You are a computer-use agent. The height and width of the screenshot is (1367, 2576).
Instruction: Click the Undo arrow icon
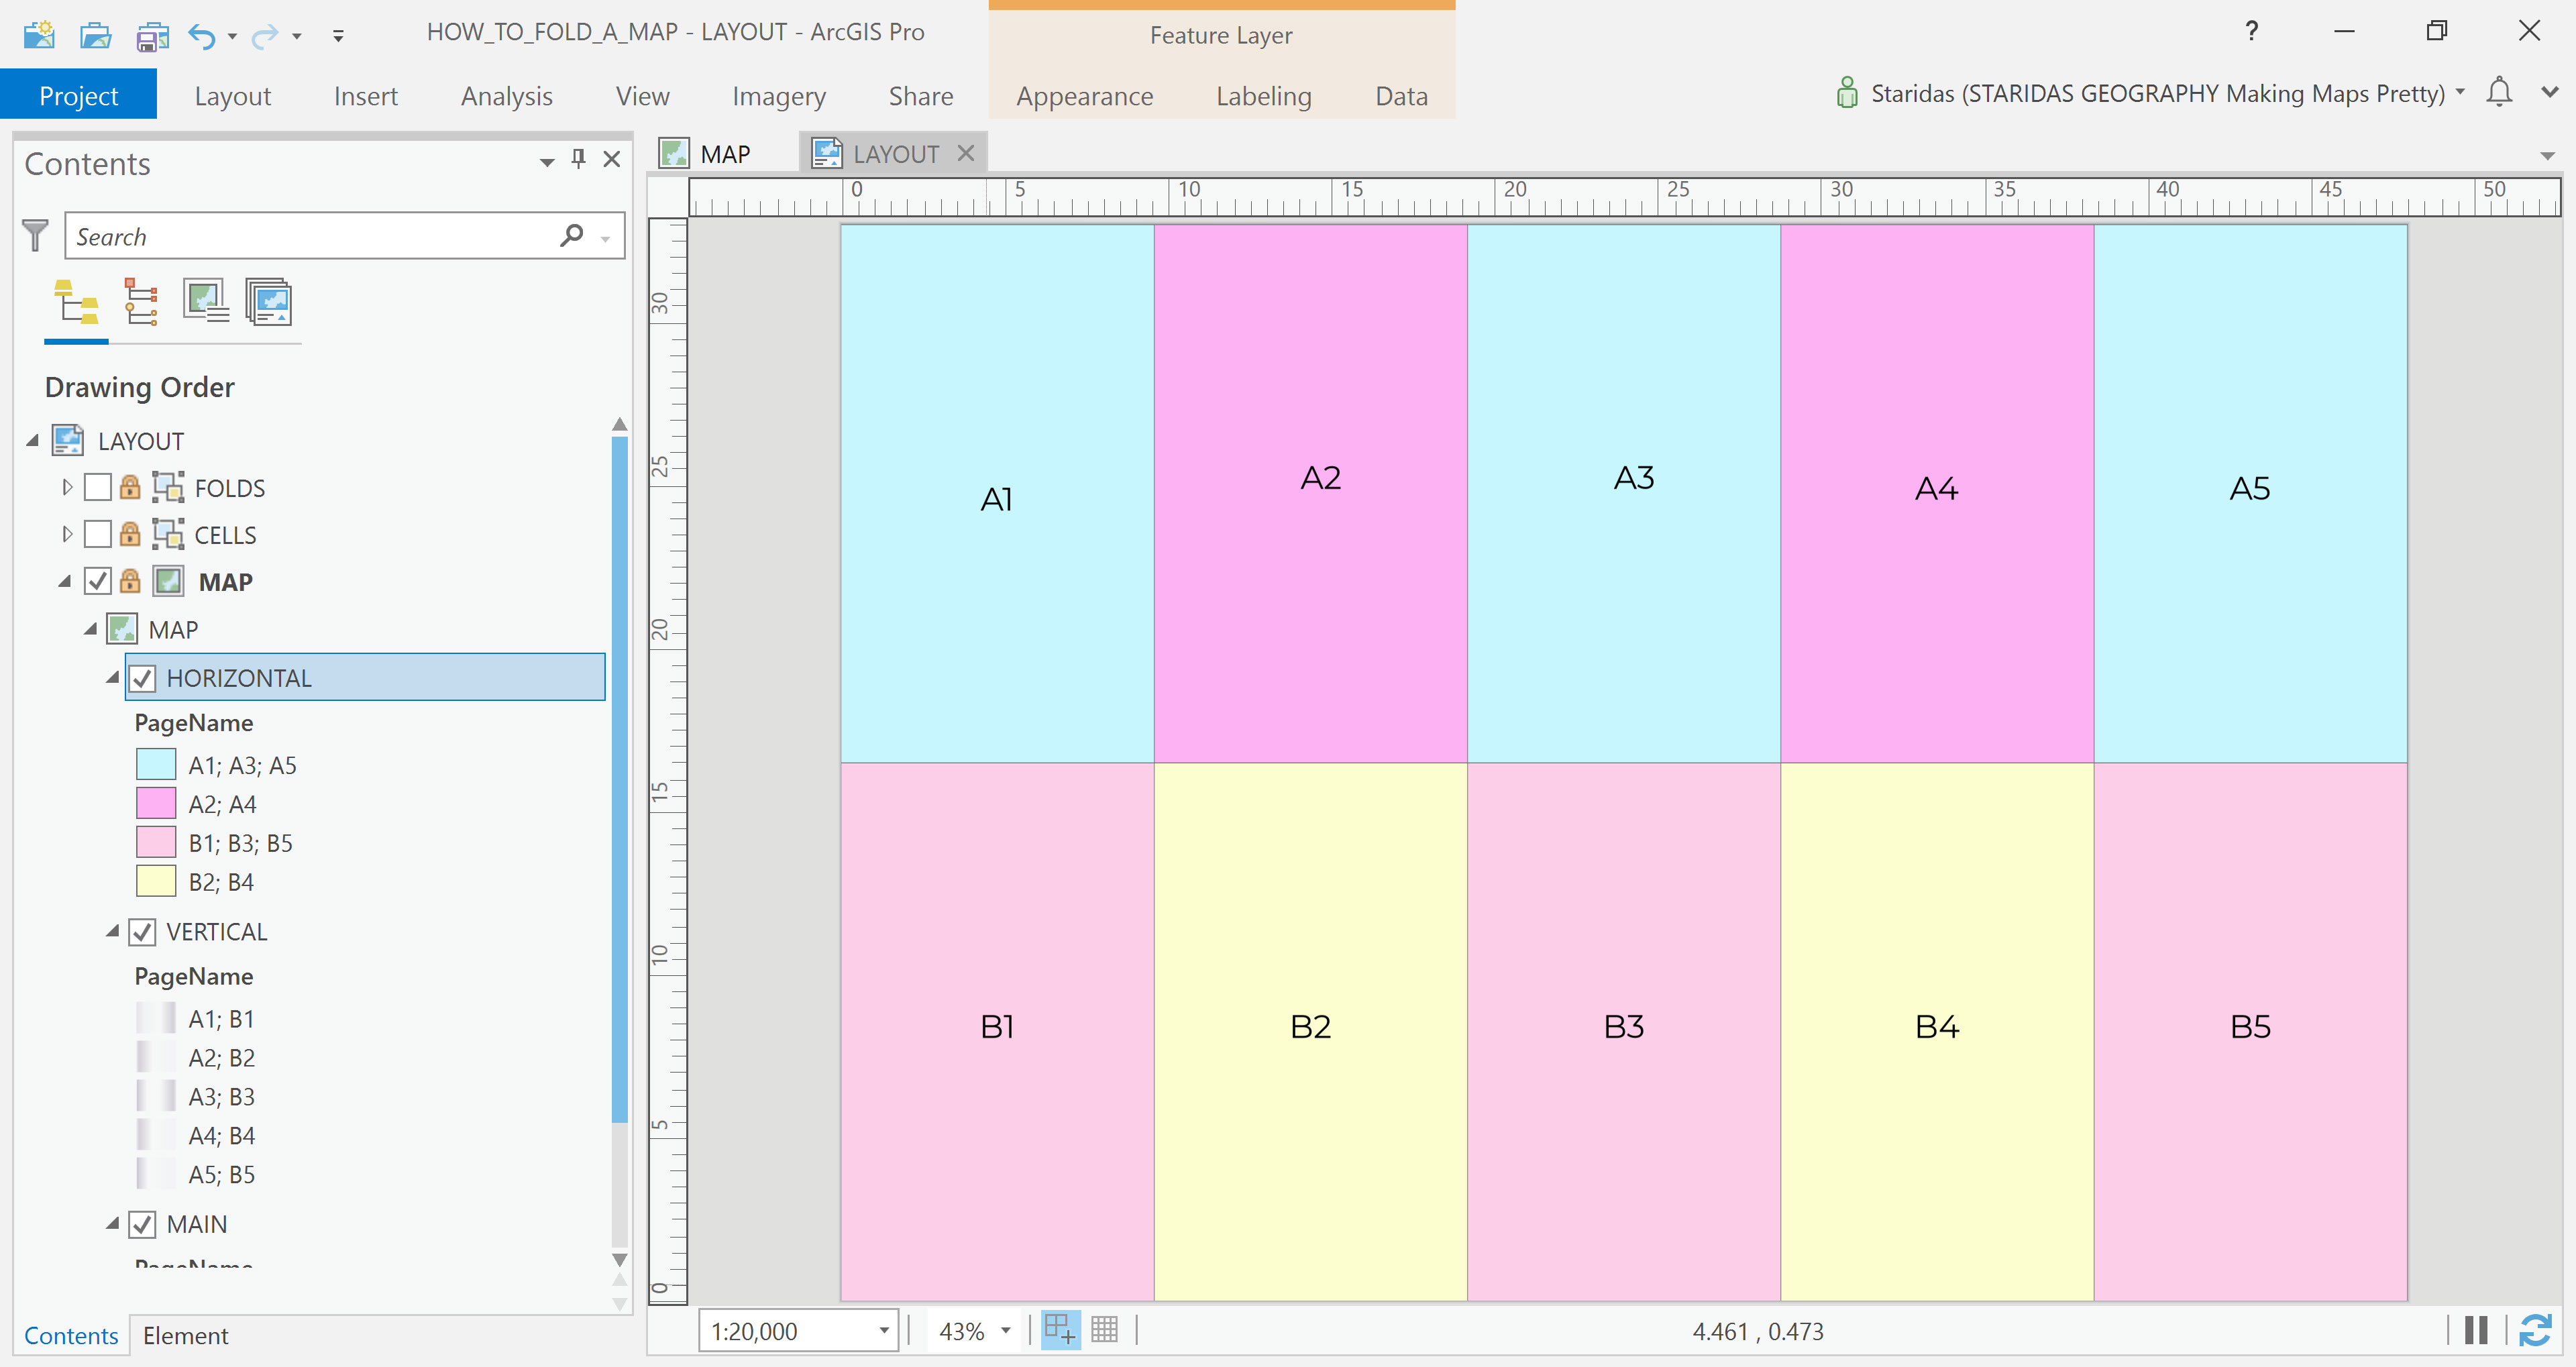(202, 36)
